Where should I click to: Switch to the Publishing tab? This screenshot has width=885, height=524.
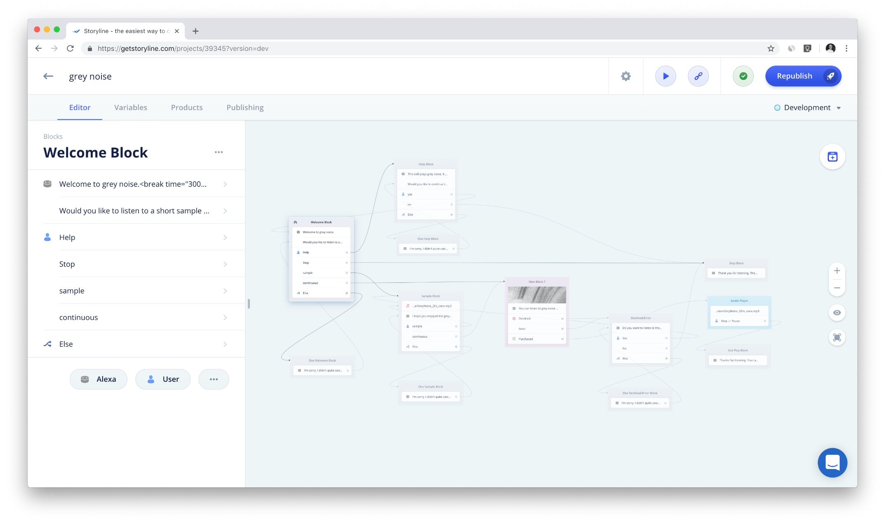[x=245, y=108]
